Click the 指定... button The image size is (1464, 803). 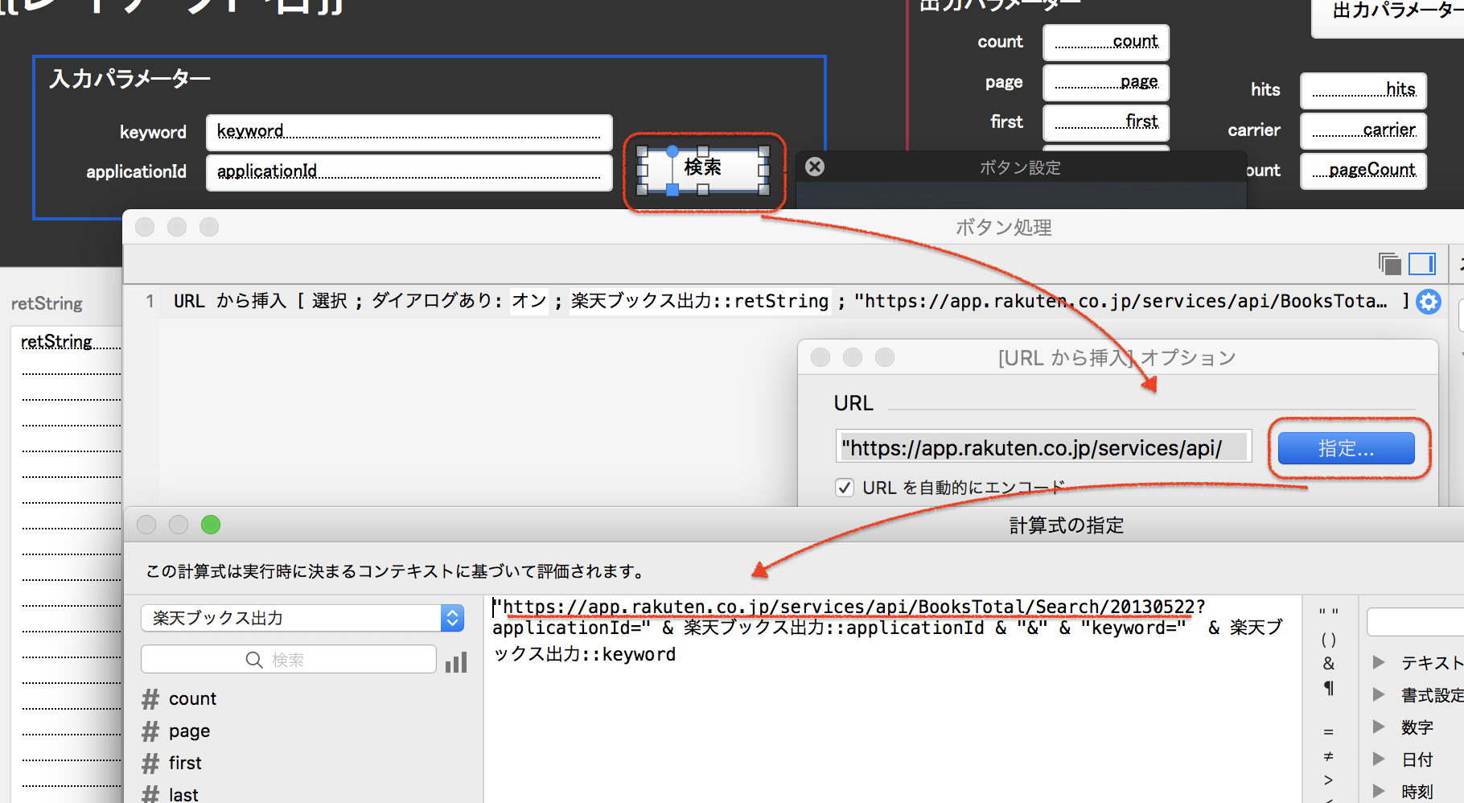1346,448
